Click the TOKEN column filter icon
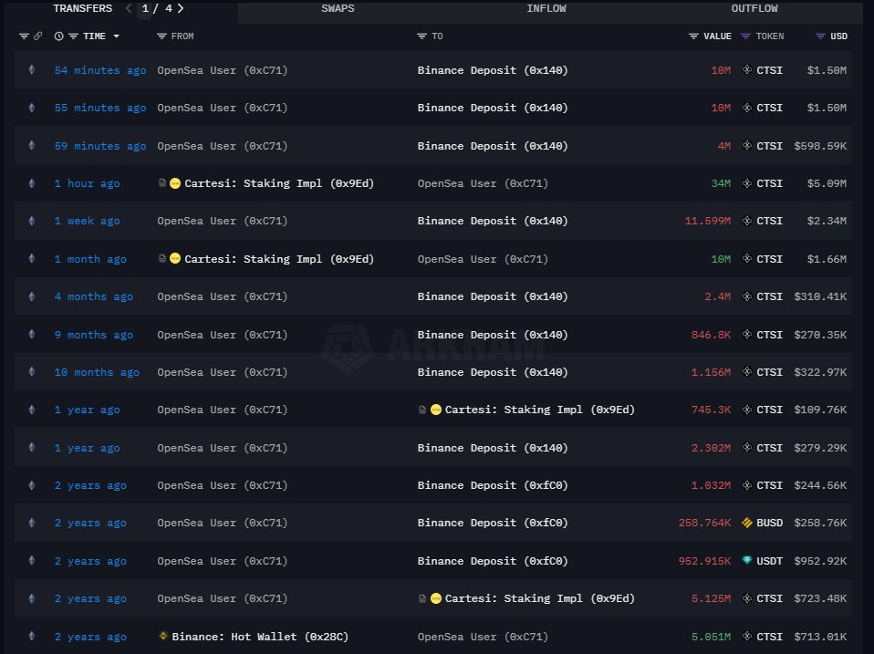874x654 pixels. [x=746, y=36]
